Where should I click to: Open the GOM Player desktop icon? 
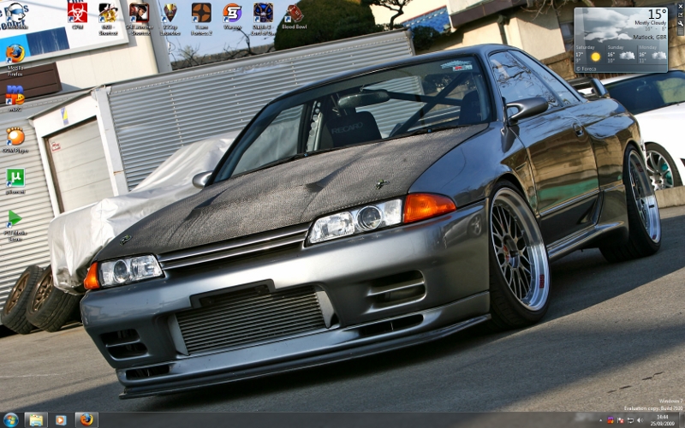pos(15,137)
